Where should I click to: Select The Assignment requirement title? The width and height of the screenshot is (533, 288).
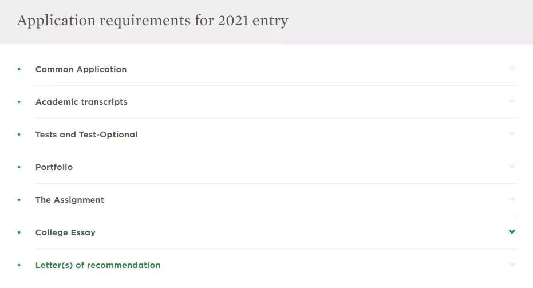pyautogui.click(x=70, y=200)
